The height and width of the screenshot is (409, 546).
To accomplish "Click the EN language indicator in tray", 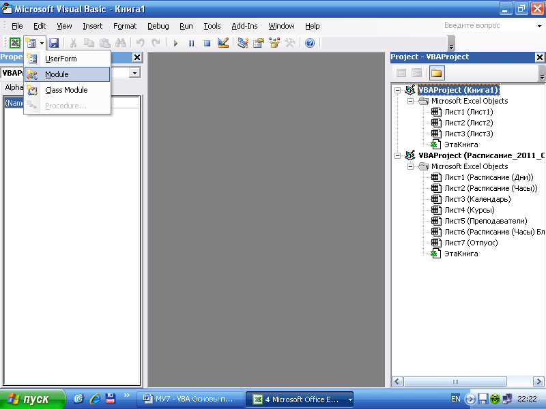I will pyautogui.click(x=455, y=399).
